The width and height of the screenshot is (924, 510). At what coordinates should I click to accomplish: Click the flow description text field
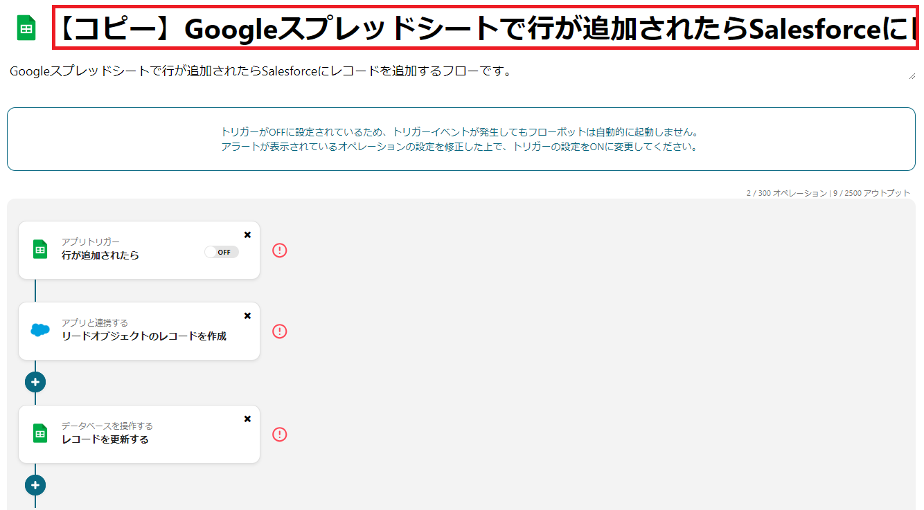461,71
